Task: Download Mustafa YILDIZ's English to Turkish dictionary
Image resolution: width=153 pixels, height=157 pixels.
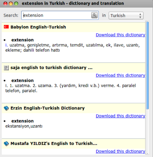Action: pos(121,151)
